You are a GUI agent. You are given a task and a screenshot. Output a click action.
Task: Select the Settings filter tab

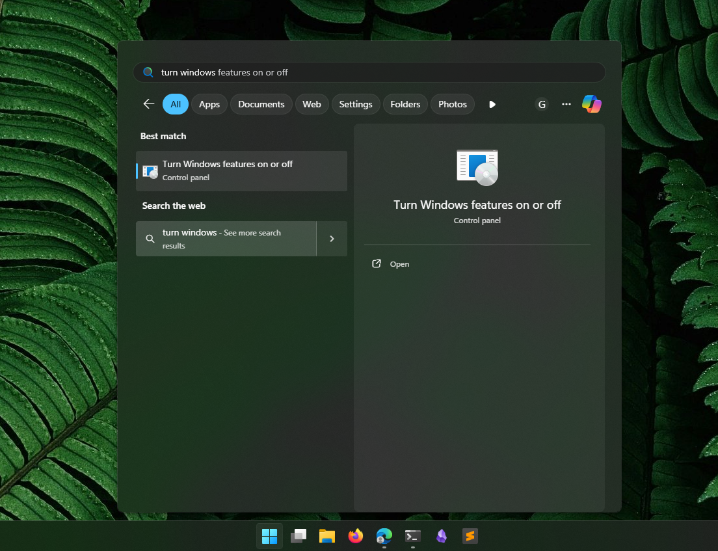[x=356, y=104]
